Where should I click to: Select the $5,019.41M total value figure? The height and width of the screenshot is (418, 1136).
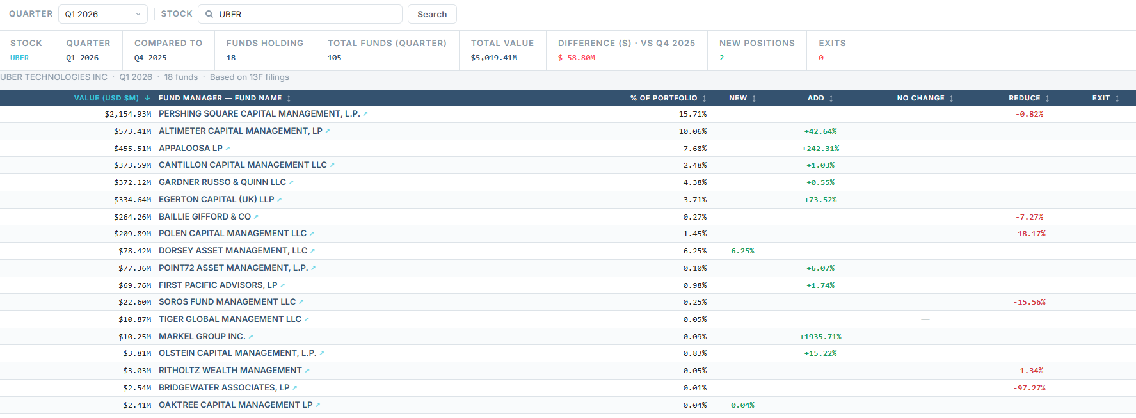pos(494,58)
